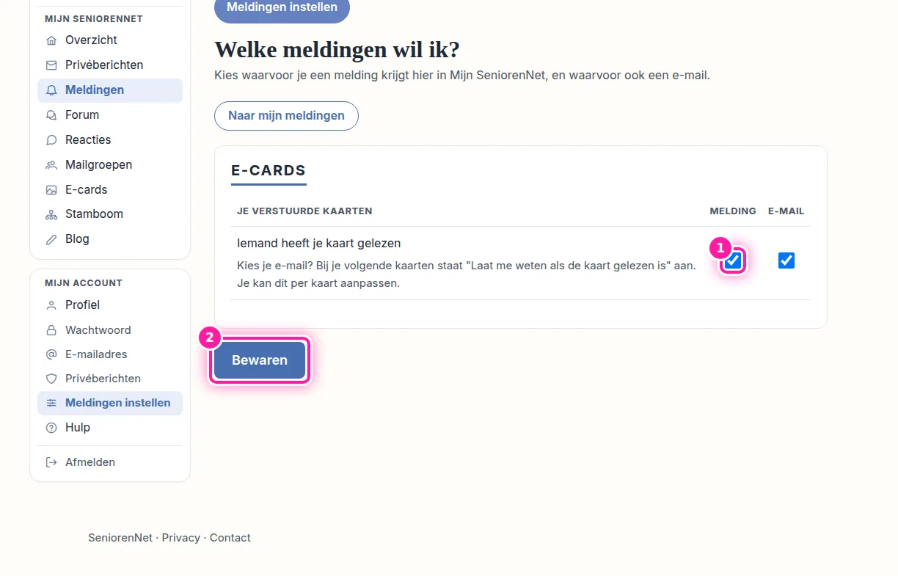Click the family tree icon beside Stamboom
This screenshot has width=898, height=576.
[x=51, y=215]
